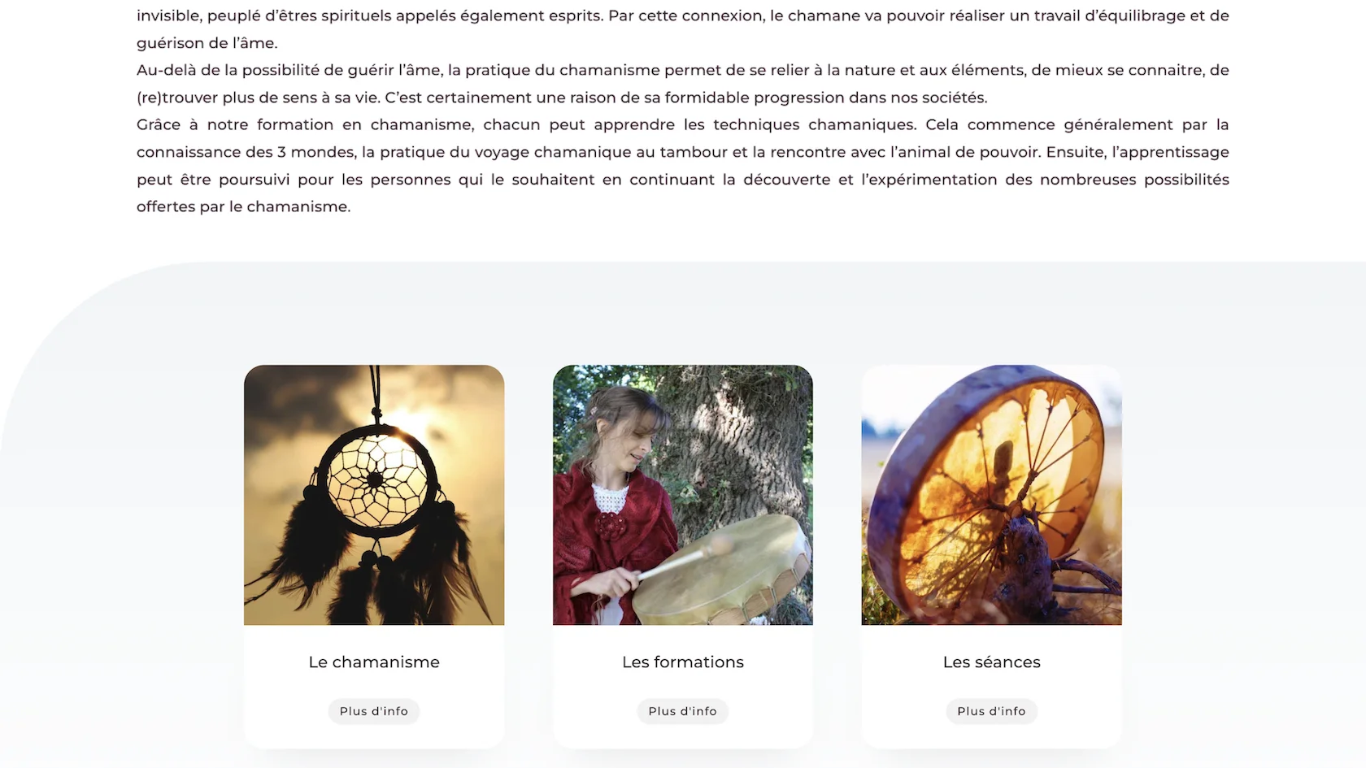Click the Le chamanisme card title

374,662
